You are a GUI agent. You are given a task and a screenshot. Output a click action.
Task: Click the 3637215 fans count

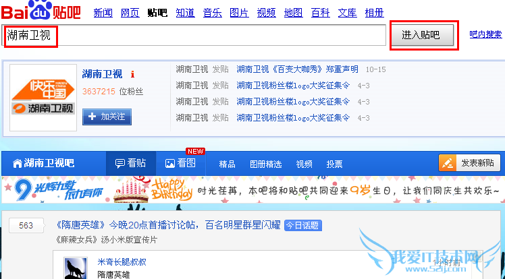click(99, 92)
